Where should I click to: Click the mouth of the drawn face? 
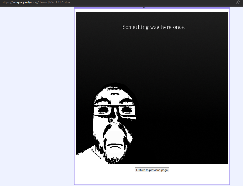coord(114,146)
